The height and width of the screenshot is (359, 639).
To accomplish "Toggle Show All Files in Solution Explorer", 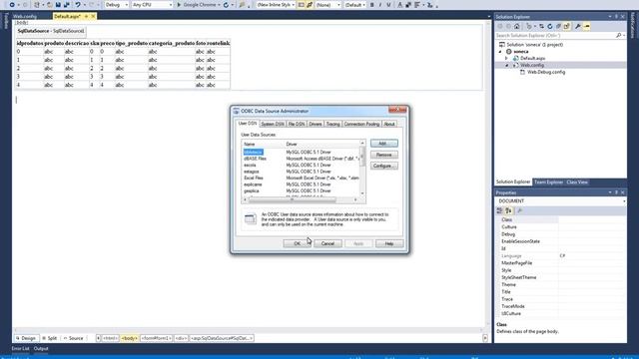I will click(567, 26).
